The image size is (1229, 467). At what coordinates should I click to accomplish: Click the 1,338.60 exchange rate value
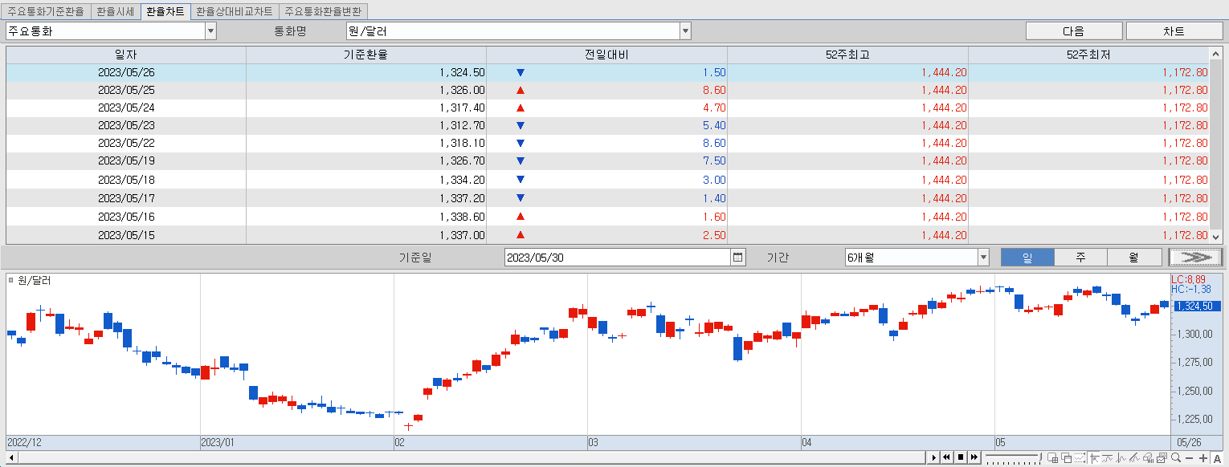pyautogui.click(x=462, y=217)
